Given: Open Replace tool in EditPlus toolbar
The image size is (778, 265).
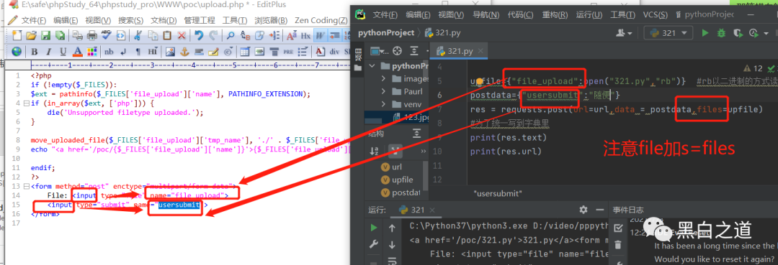Looking at the screenshot, I should tap(245, 35).
